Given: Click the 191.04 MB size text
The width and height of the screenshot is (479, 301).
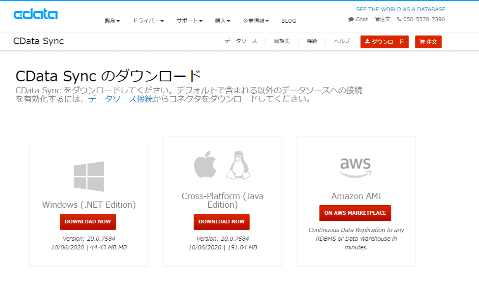Looking at the screenshot, I should pos(242,247).
